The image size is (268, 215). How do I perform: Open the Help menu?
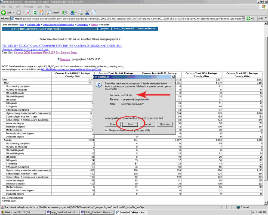[x=47, y=6]
